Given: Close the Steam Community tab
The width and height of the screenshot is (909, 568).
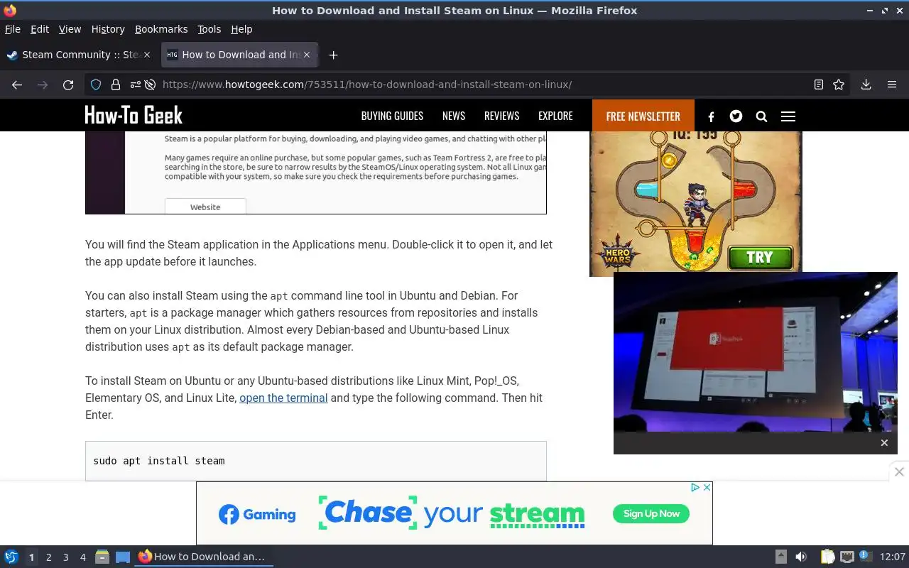Looking at the screenshot, I should 147,55.
